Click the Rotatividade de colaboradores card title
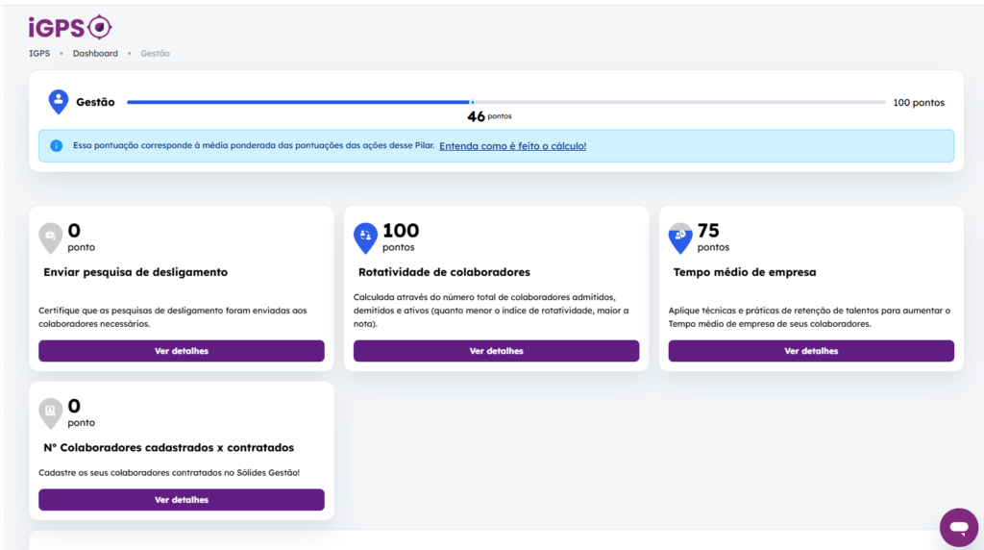Screen dimensions: 984x550 pyautogui.click(x=444, y=272)
